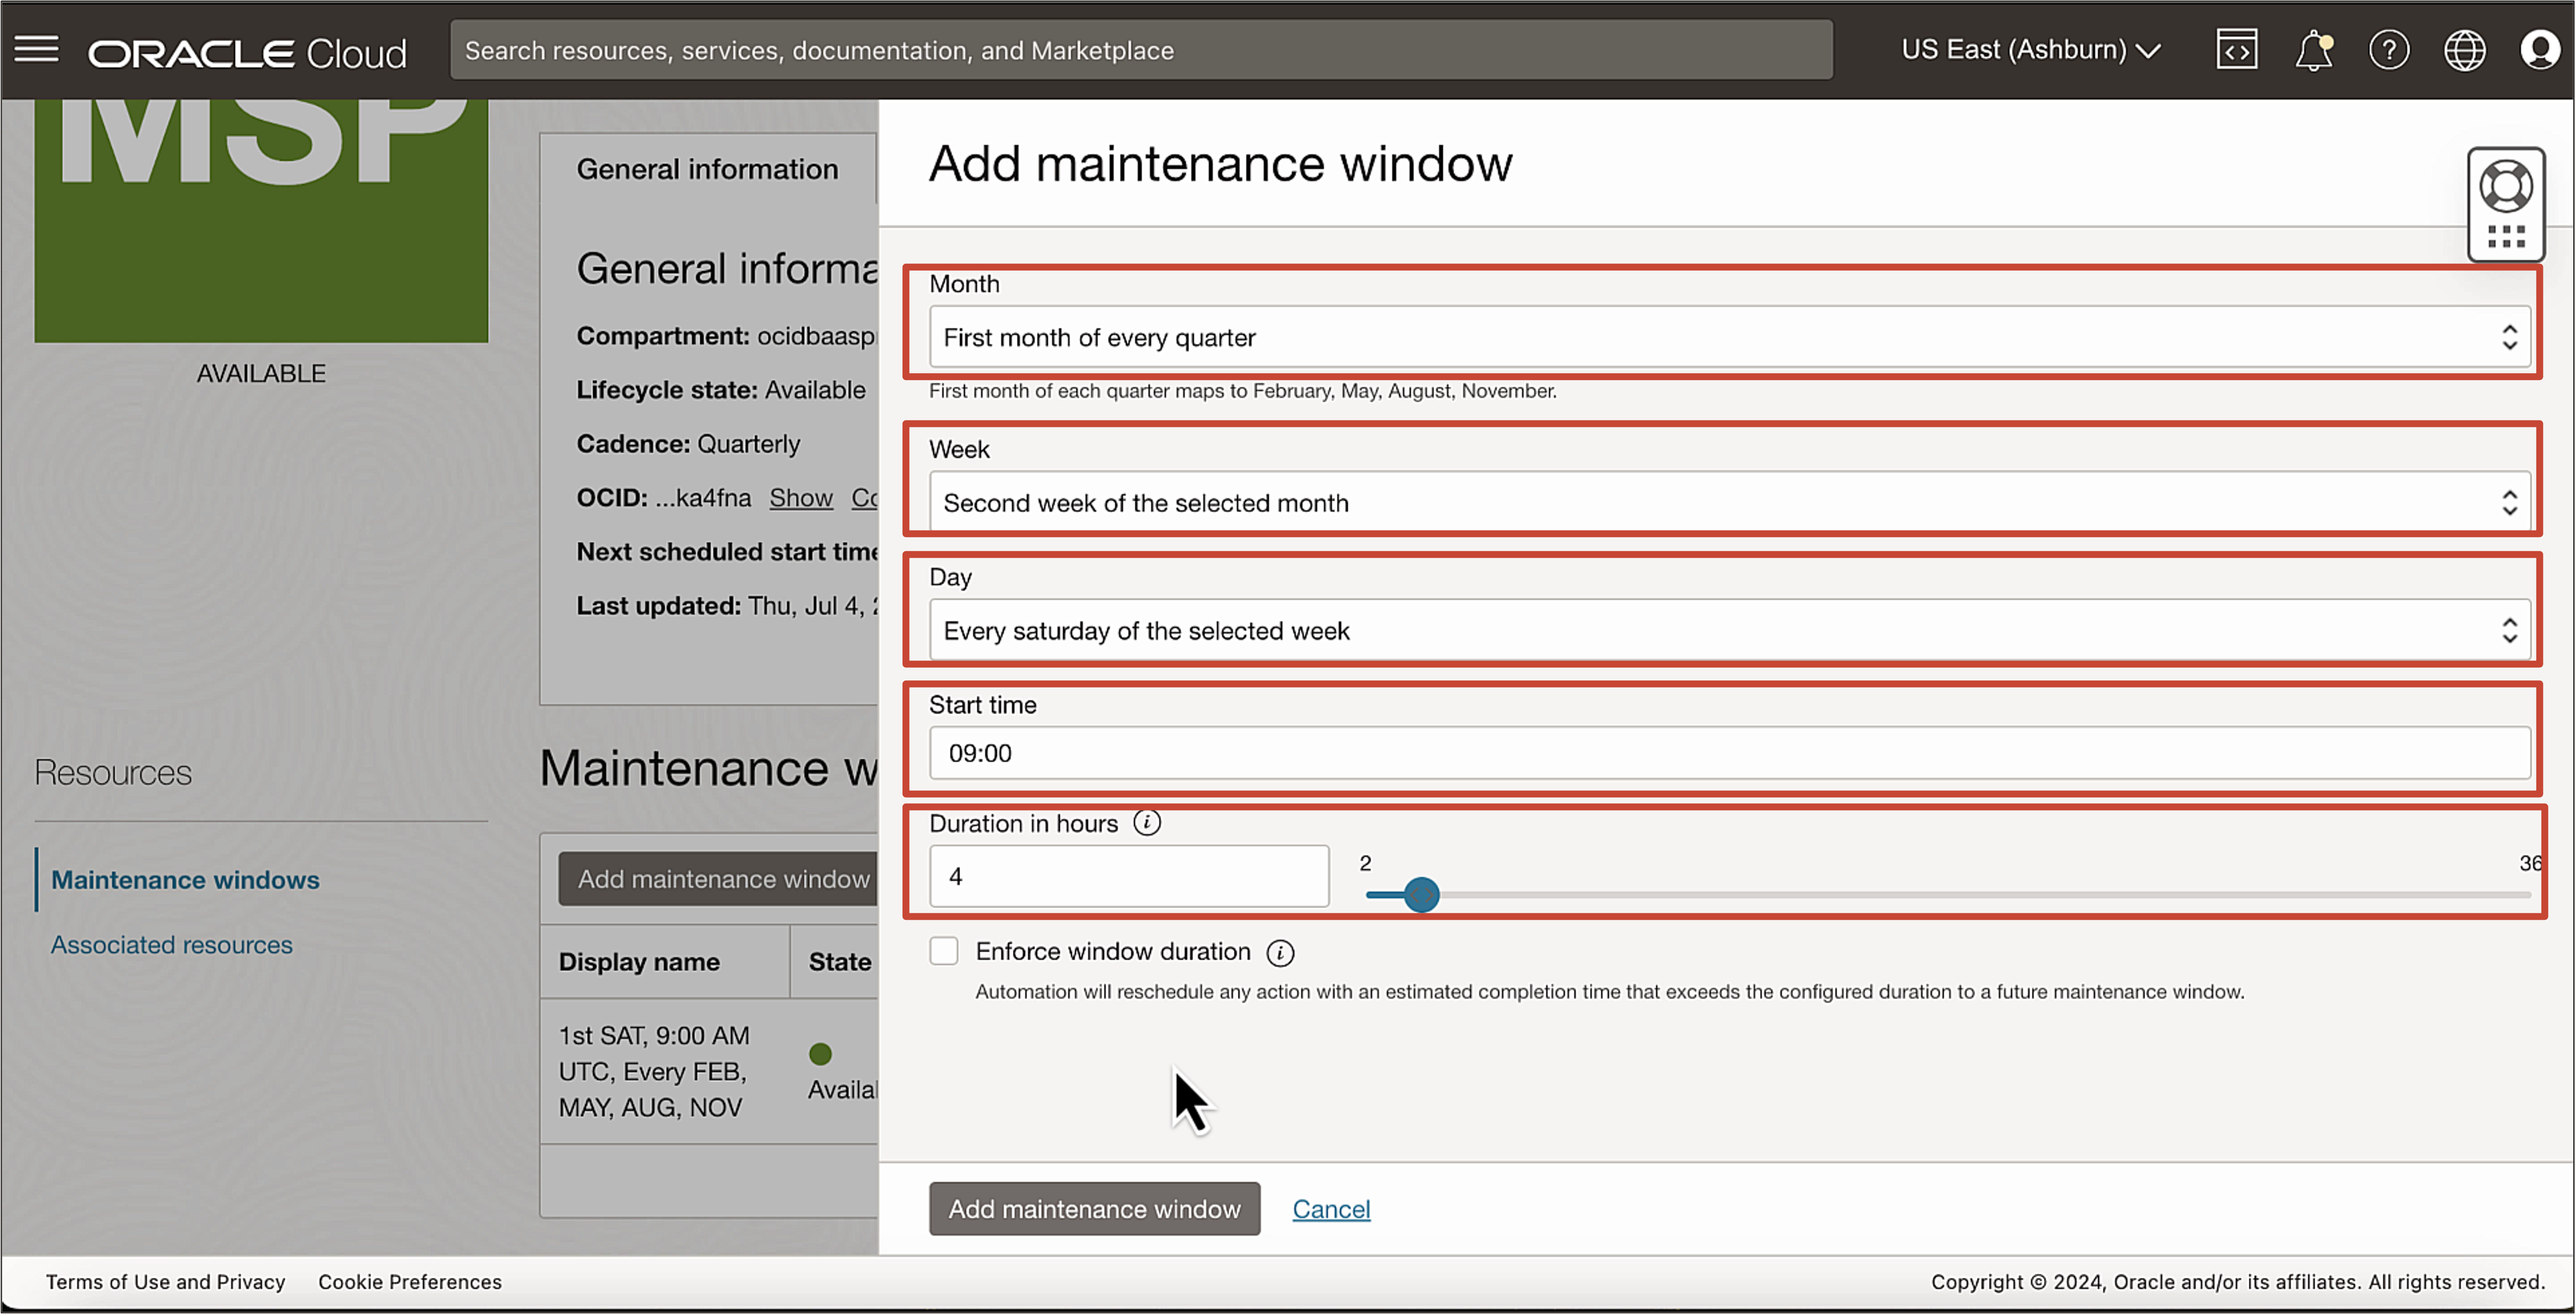Open the notifications bell

pos(2313,49)
